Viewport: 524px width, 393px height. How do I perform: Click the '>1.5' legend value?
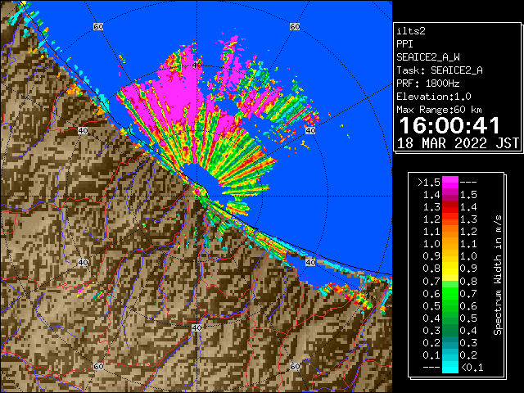pos(428,183)
